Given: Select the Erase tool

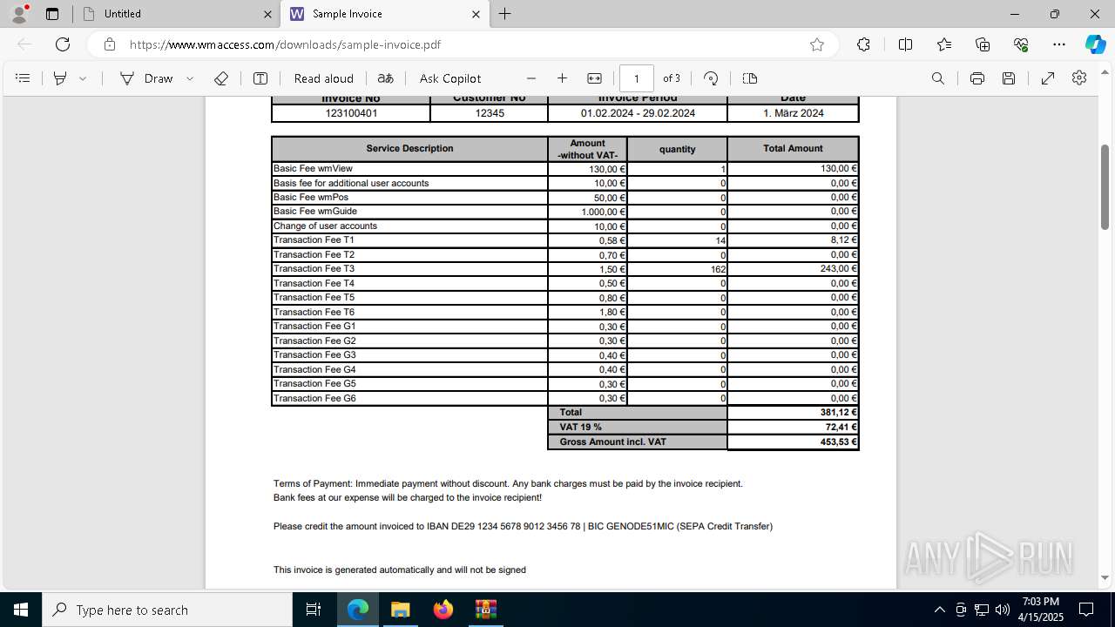Looking at the screenshot, I should [x=221, y=78].
